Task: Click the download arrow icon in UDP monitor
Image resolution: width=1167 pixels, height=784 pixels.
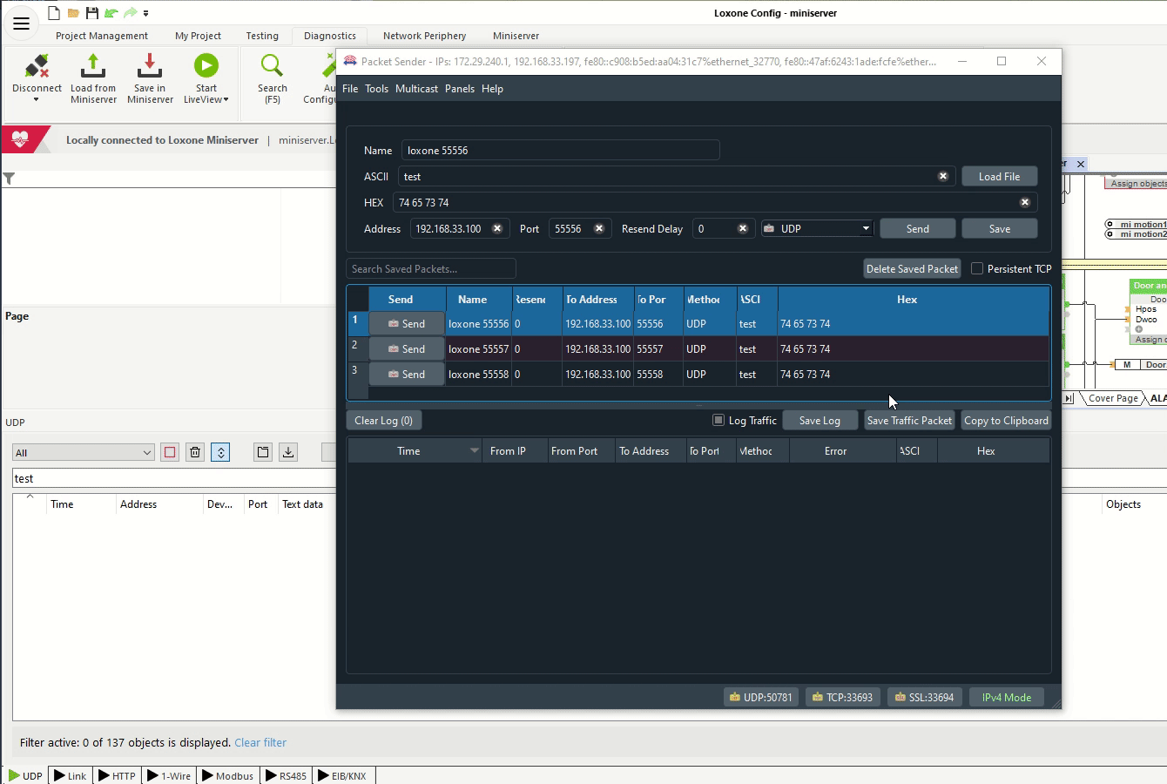Action: (288, 452)
